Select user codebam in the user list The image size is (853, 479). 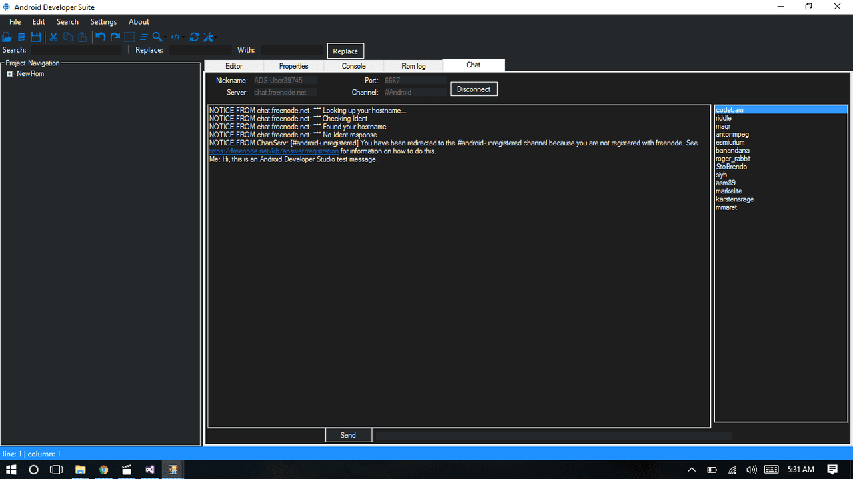point(781,110)
